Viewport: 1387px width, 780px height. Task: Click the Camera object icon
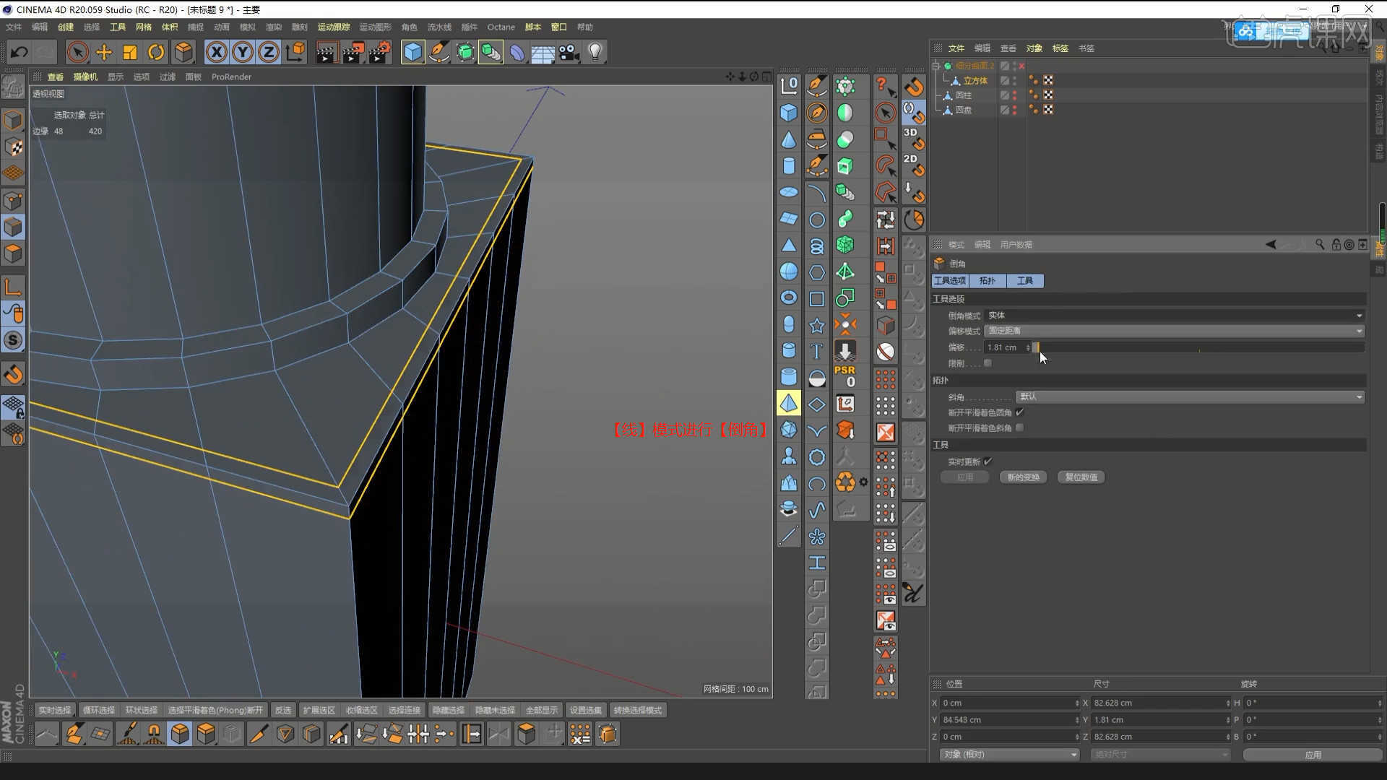tap(569, 52)
